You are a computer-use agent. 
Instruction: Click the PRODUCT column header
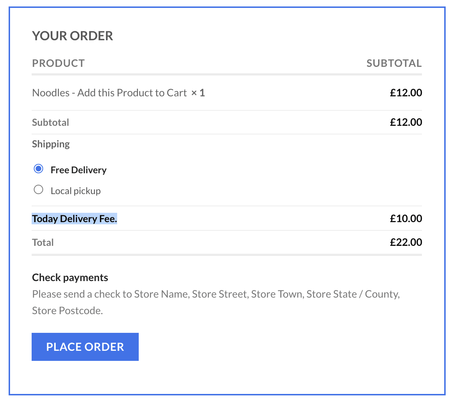tap(58, 63)
